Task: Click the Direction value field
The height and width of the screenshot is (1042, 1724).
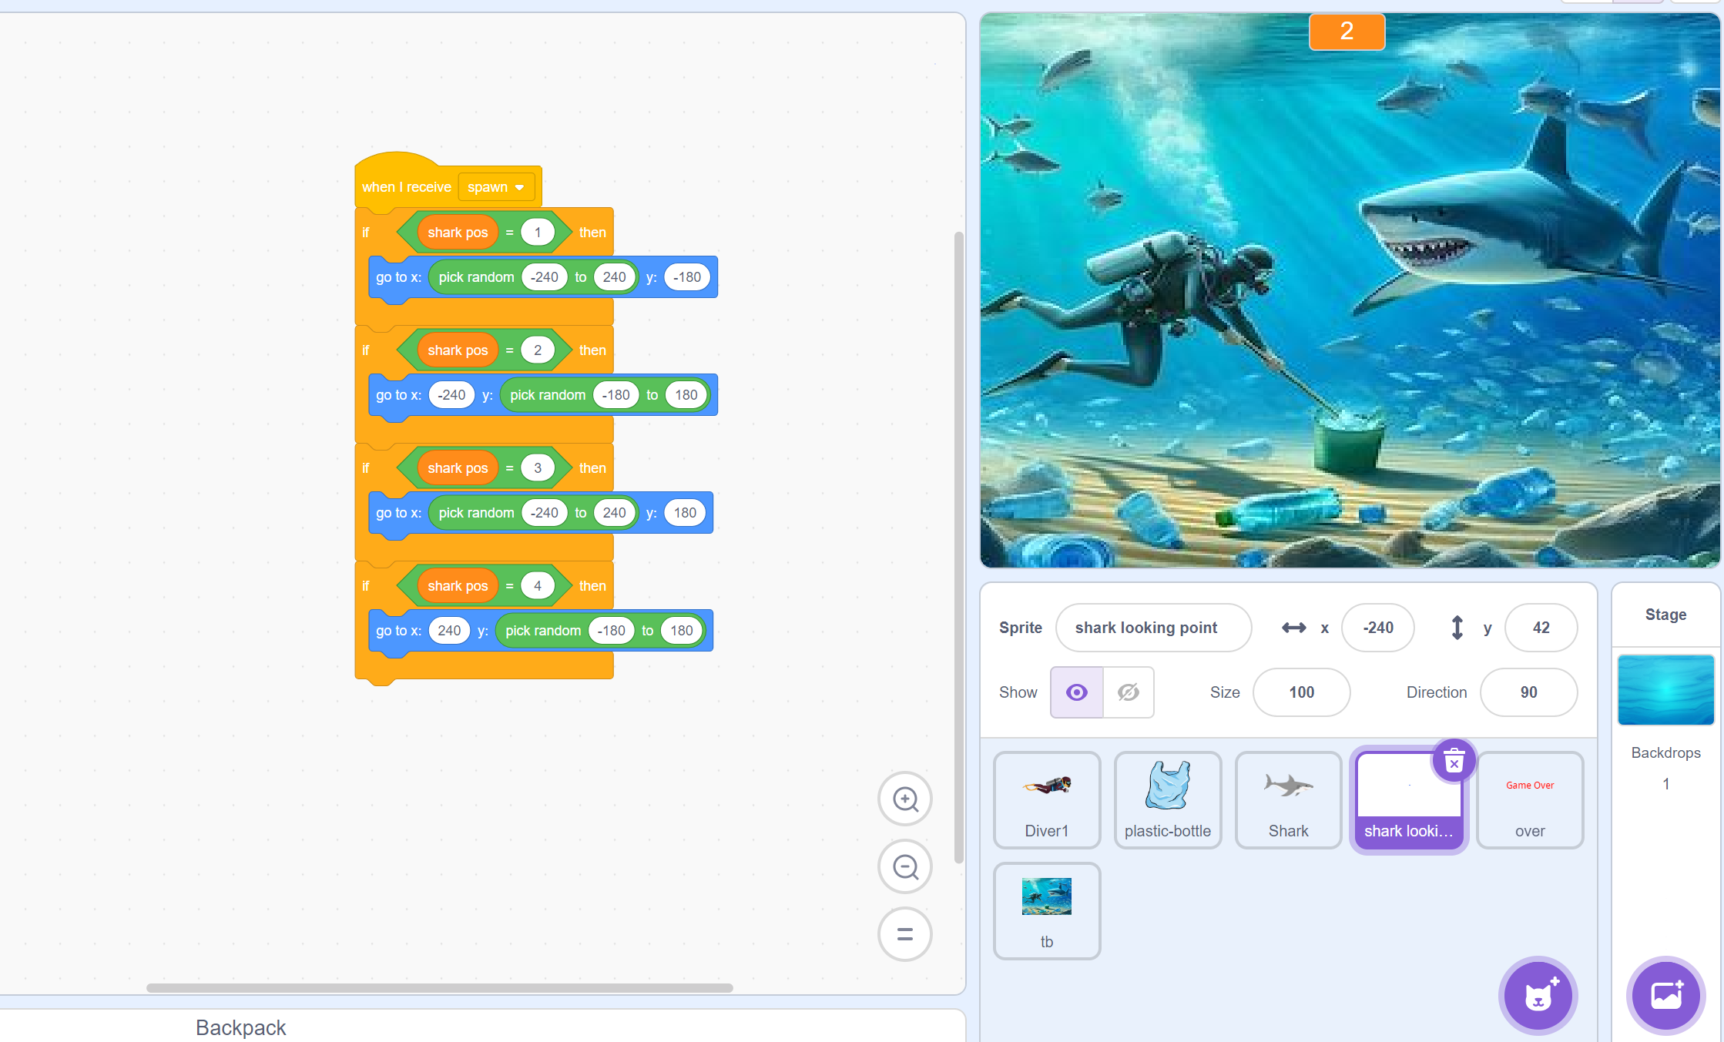Action: 1528,692
